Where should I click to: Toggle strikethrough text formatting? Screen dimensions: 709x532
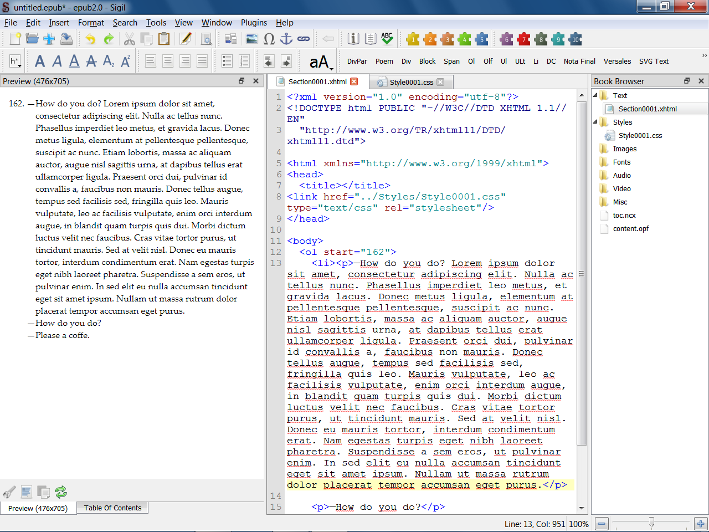click(x=91, y=61)
